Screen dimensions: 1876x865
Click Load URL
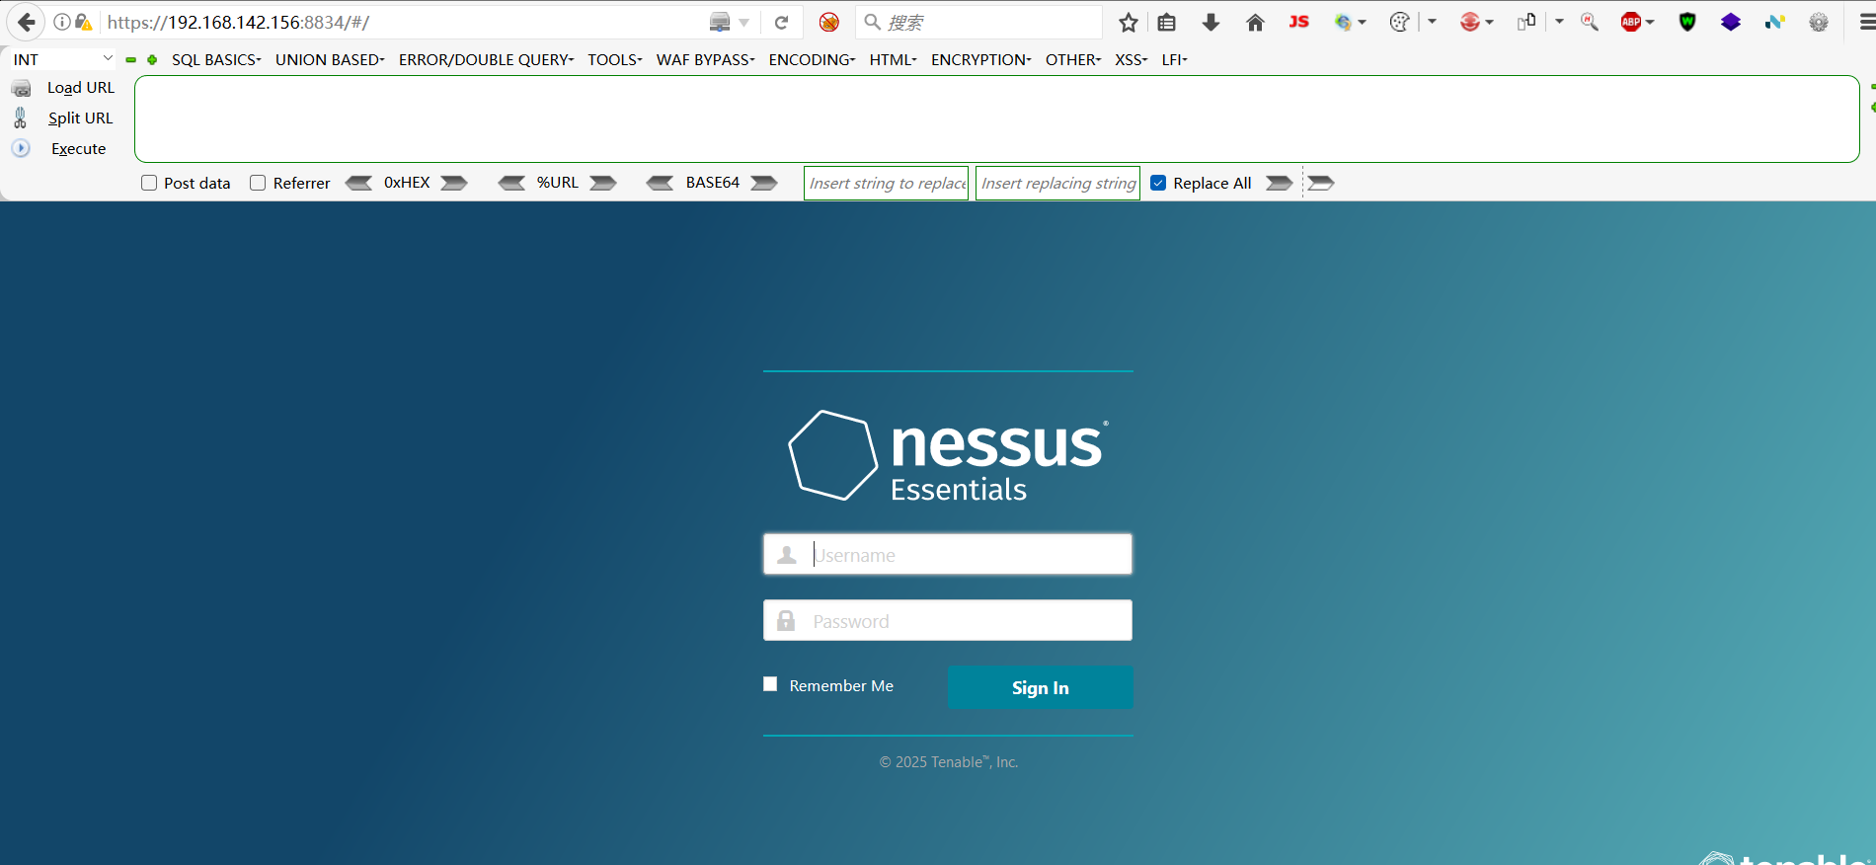pos(80,88)
